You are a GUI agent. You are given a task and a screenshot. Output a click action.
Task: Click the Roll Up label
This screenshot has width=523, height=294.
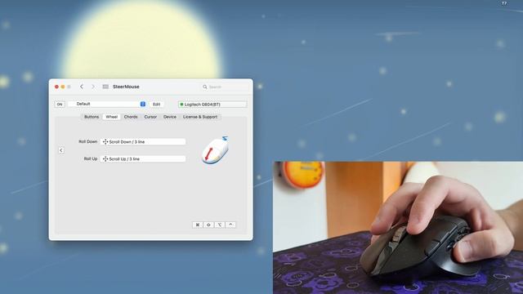click(x=91, y=158)
